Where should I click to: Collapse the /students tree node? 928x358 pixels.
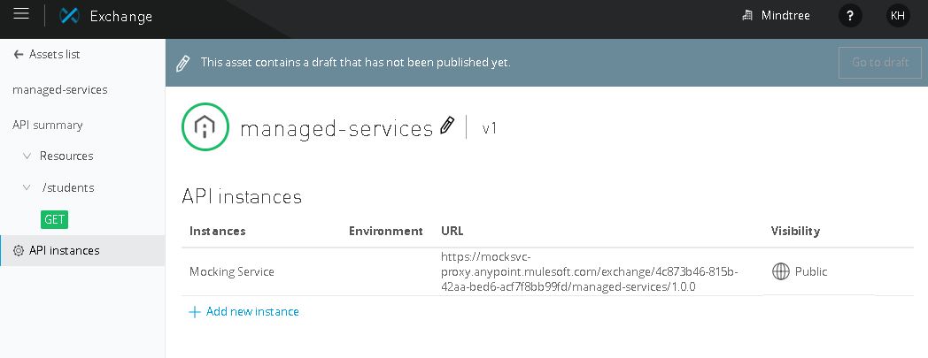27,187
